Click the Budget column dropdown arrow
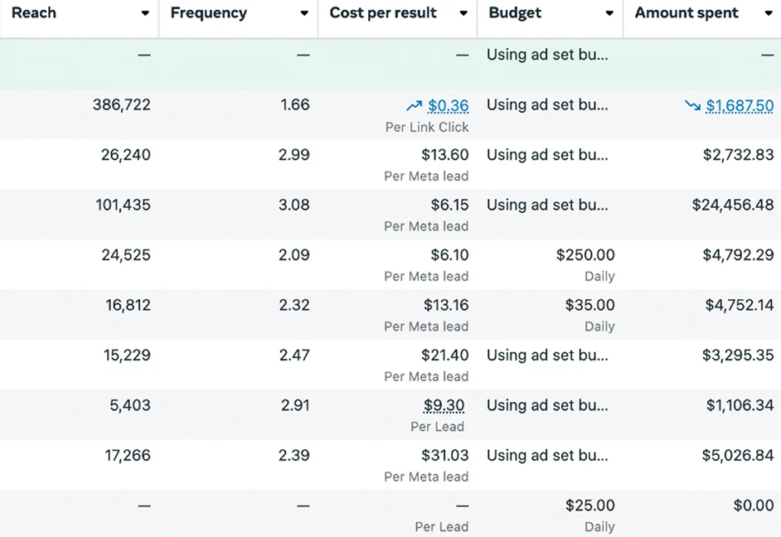The height and width of the screenshot is (537, 781). [x=609, y=13]
